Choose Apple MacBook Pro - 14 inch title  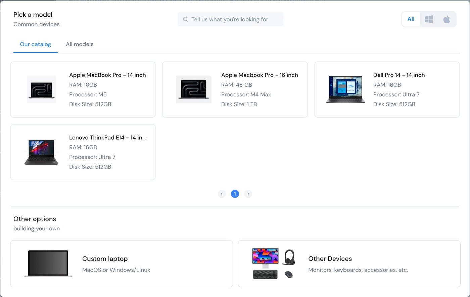[x=107, y=75]
